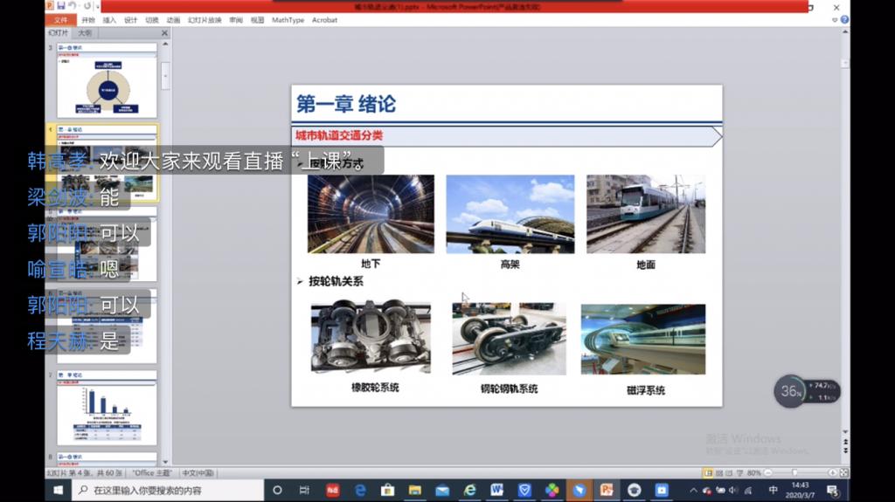The width and height of the screenshot is (895, 502).
Task: Select slide 7 thumbnail with bar chart
Action: point(107,409)
